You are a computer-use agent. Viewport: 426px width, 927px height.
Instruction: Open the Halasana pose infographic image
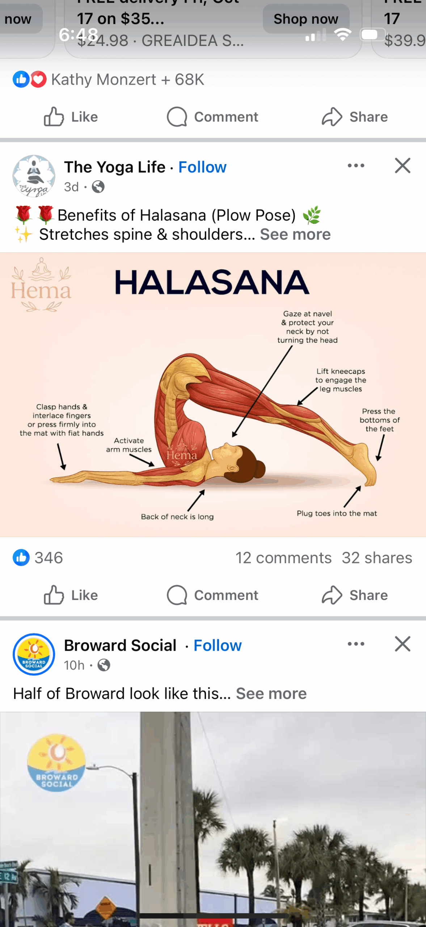213,395
